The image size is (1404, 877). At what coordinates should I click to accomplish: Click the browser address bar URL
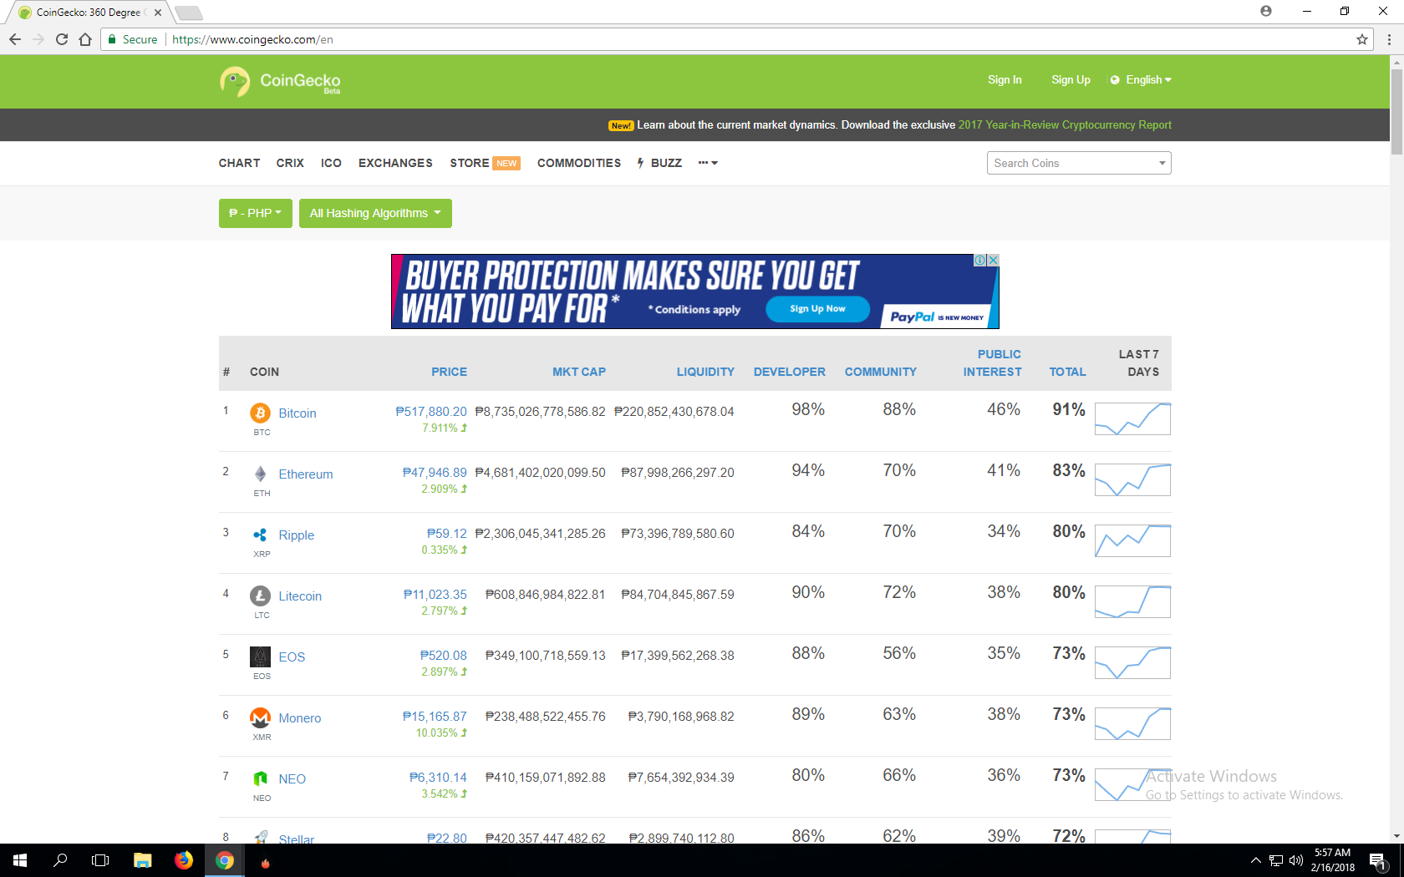point(252,39)
